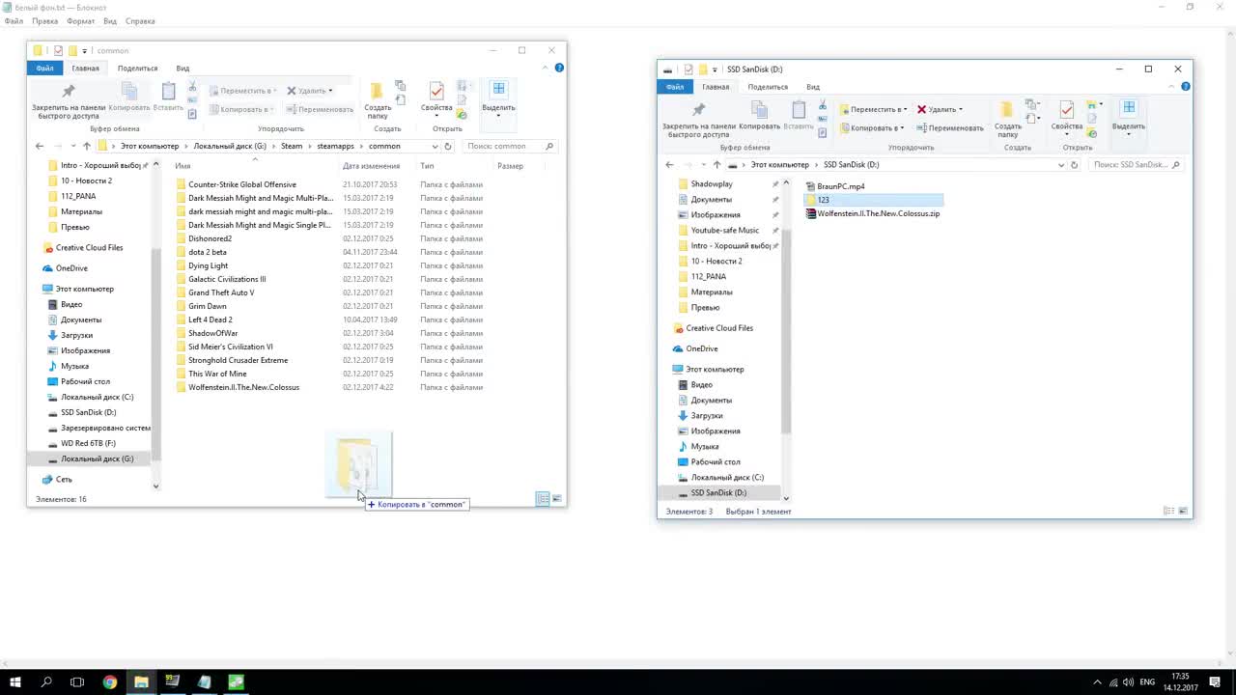The width and height of the screenshot is (1236, 695).
Task: Refresh the SSD SanDisk folder view
Action: 1074,164
